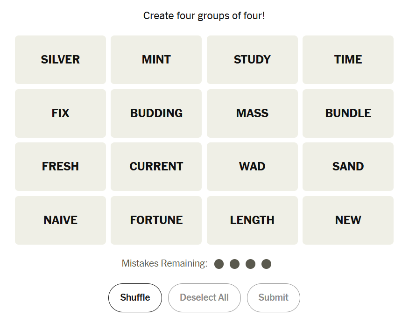409x331 pixels.
Task: Pick the BUNDLE tile
Action: [348, 113]
